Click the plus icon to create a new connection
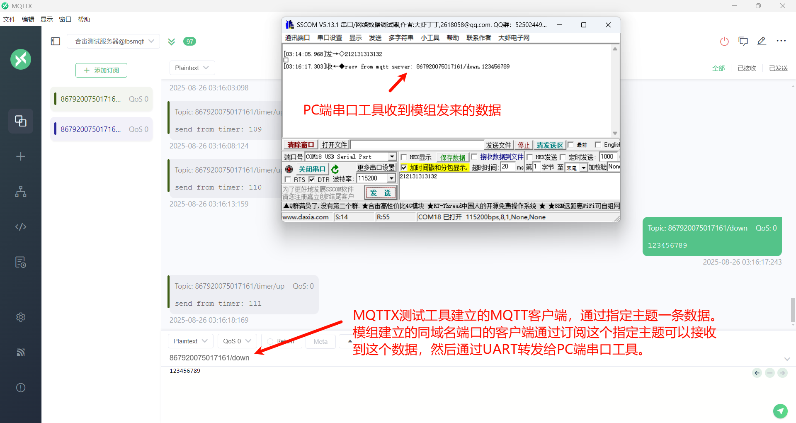The height and width of the screenshot is (423, 796). [x=21, y=156]
